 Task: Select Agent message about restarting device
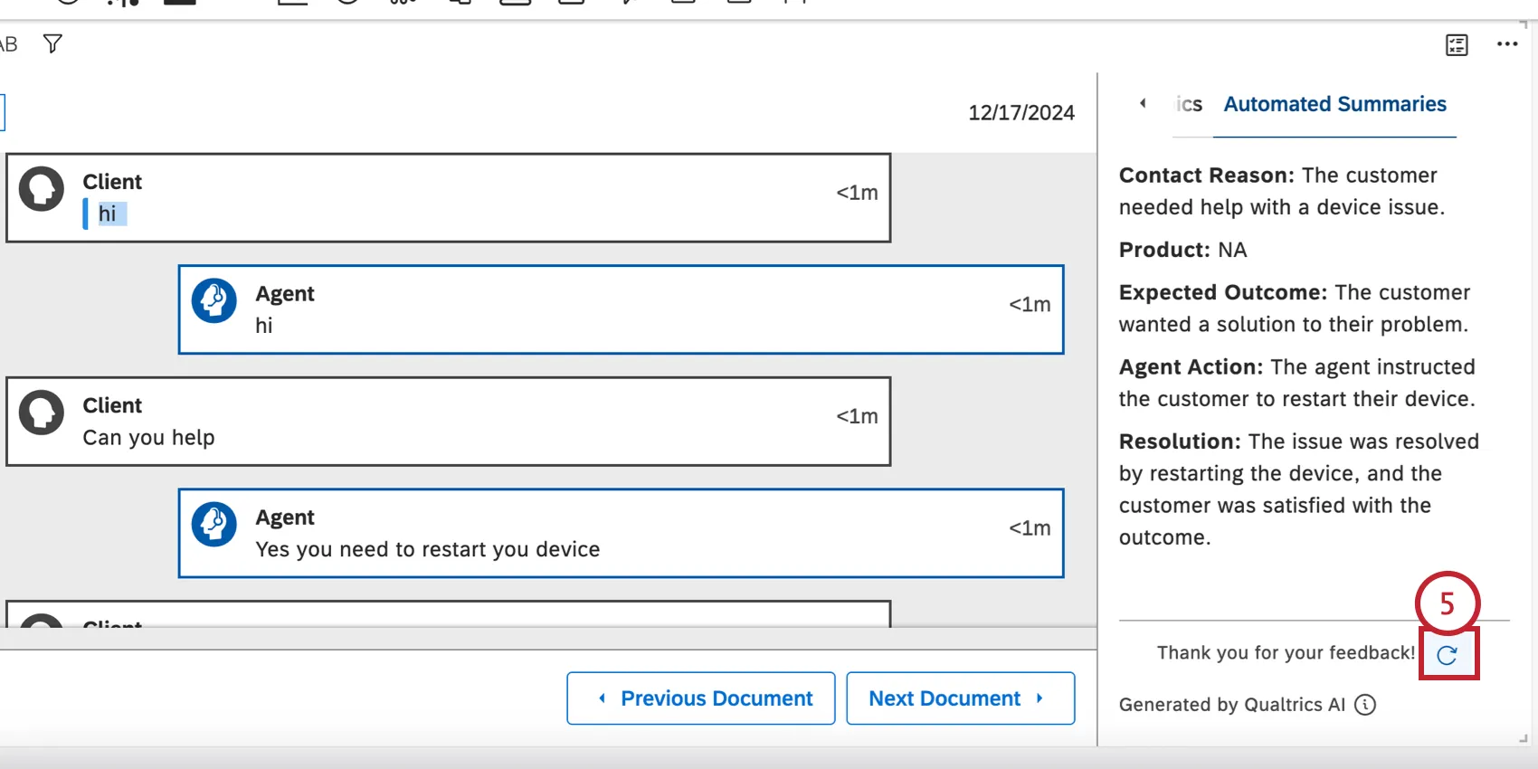coord(427,550)
